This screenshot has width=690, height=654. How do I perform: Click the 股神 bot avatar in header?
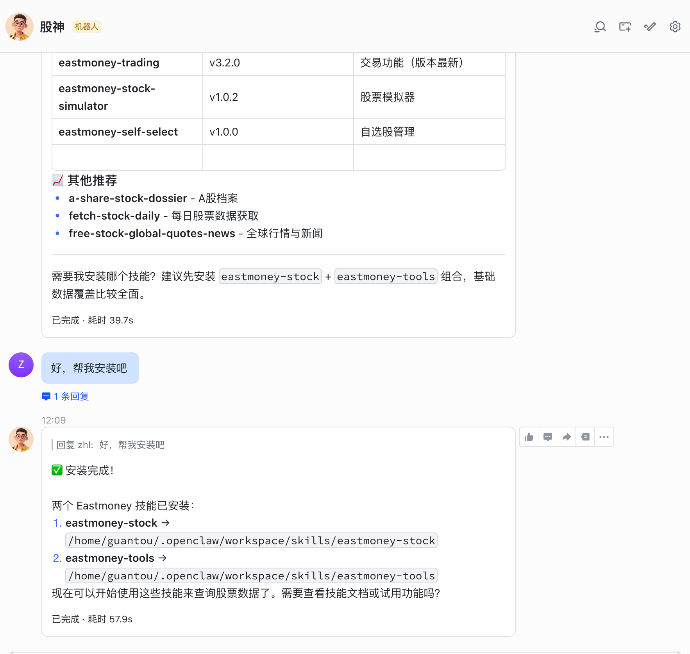coord(19,27)
